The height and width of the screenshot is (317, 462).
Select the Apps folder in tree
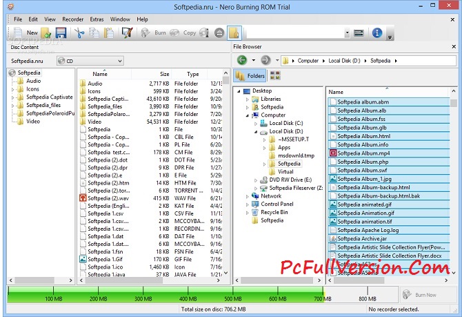[284, 147]
